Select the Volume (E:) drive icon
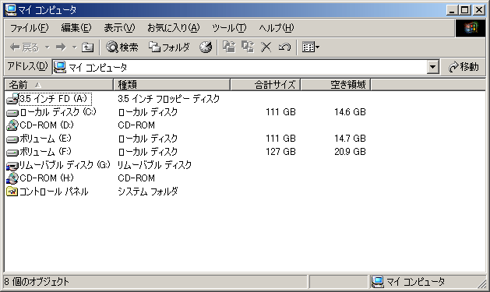Image resolution: width=490 pixels, height=292 pixels. pyautogui.click(x=12, y=139)
